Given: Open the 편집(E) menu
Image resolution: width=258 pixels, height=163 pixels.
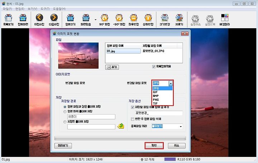Looking at the screenshot, I should pos(20,9).
